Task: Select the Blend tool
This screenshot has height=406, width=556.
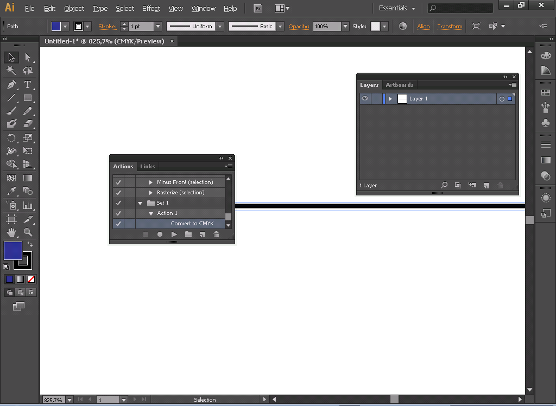Action: tap(28, 192)
